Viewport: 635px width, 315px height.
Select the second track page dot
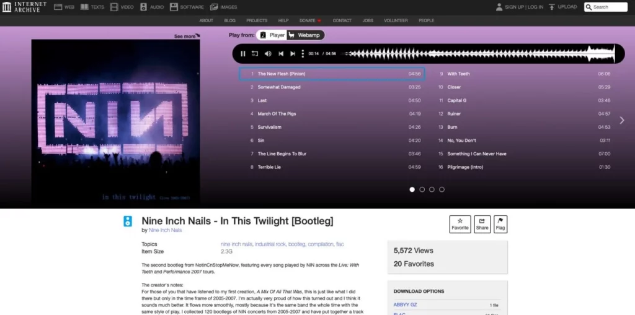coord(422,189)
